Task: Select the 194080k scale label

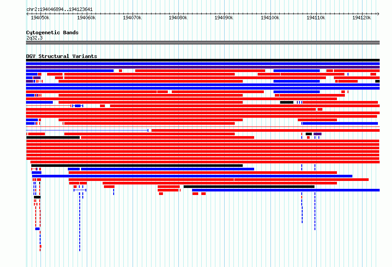Action: pos(178,18)
